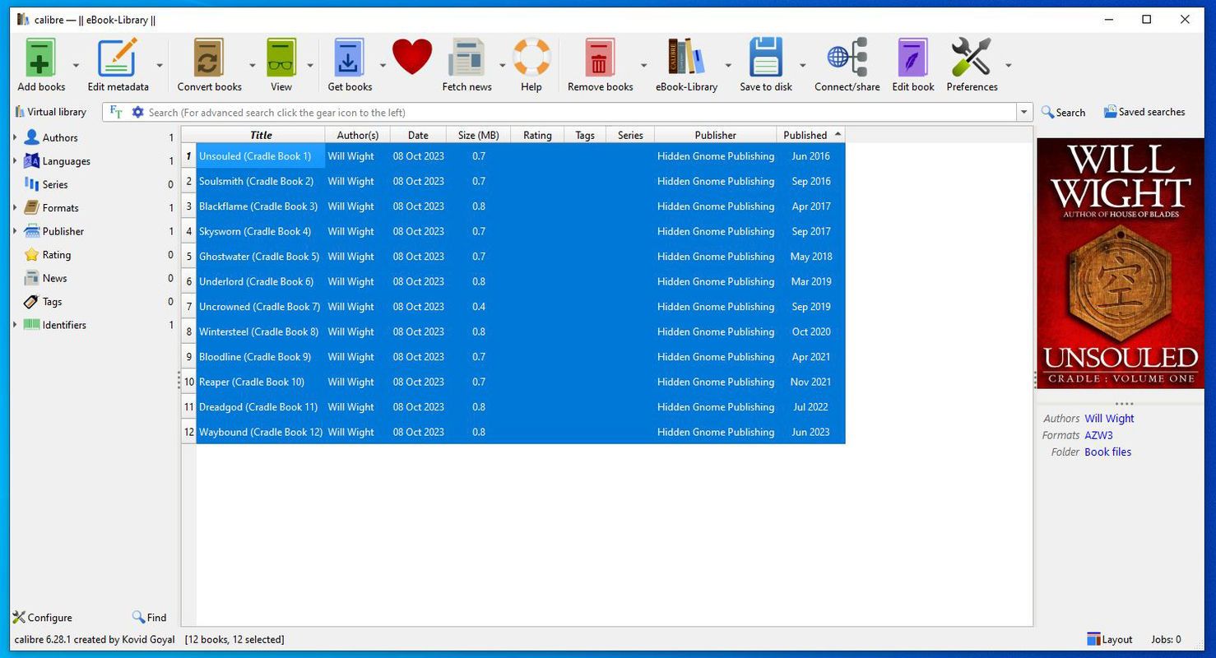The width and height of the screenshot is (1216, 658).
Task: Click the Search button
Action: (1063, 112)
